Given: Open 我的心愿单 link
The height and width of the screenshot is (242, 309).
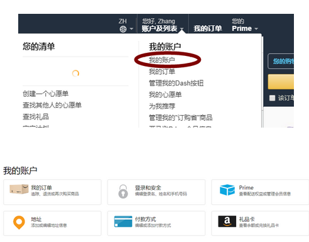Looking at the screenshot, I should point(165,94).
